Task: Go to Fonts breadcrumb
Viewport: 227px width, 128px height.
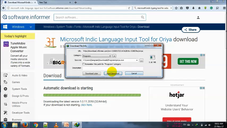Action: [77, 27]
